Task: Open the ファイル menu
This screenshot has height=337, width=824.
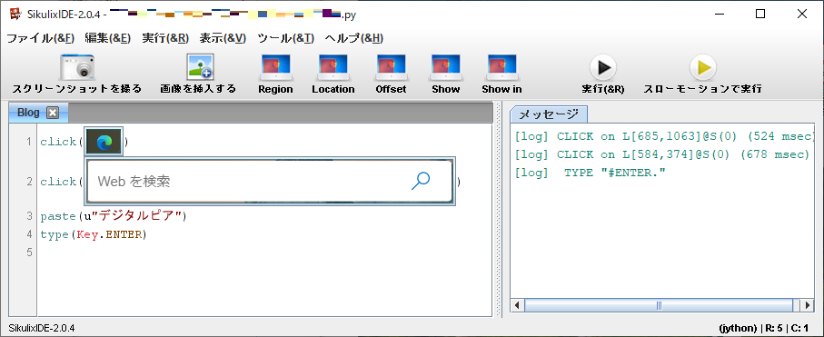Action: [40, 38]
